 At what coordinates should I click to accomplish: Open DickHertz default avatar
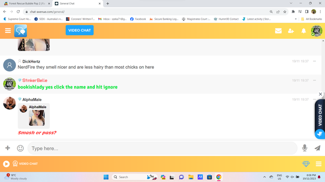pos(10,65)
